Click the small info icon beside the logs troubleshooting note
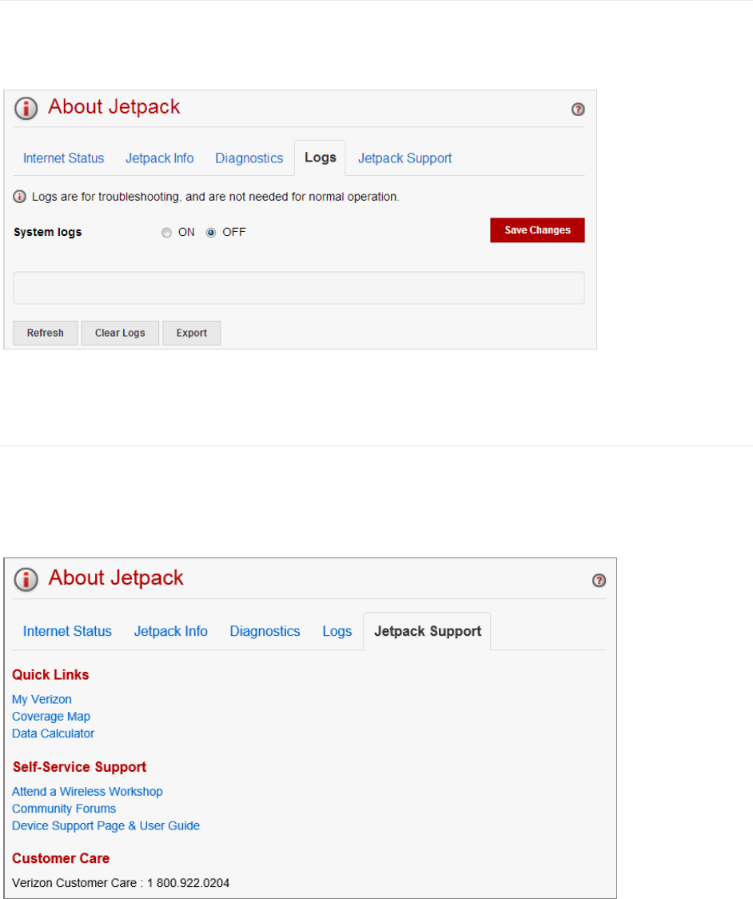 click(x=19, y=197)
